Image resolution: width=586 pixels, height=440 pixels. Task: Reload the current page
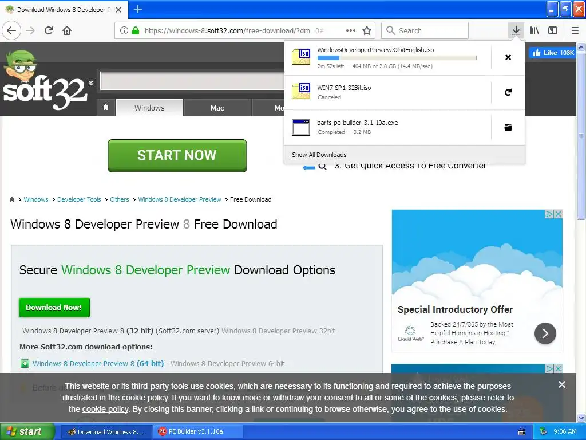[49, 30]
